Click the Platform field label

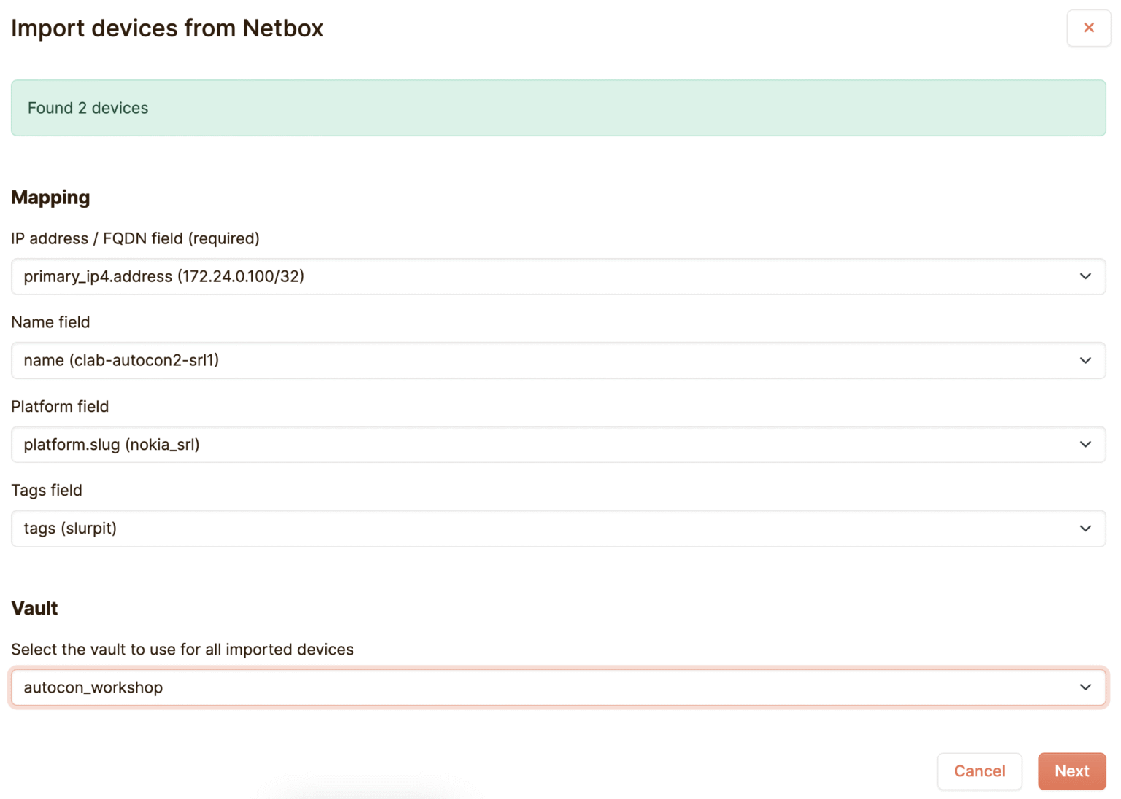pos(60,406)
